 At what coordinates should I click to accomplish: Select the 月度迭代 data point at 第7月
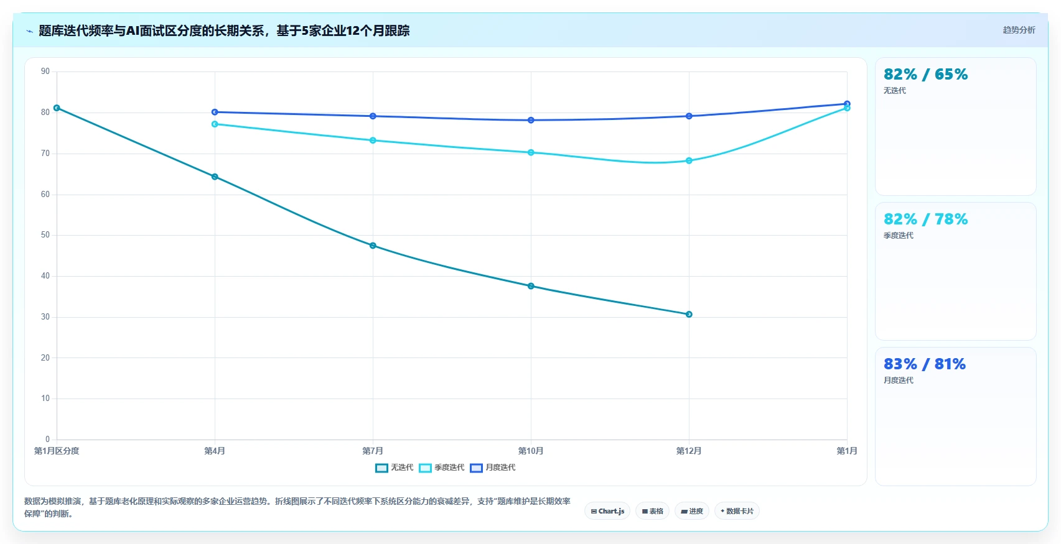click(x=373, y=116)
